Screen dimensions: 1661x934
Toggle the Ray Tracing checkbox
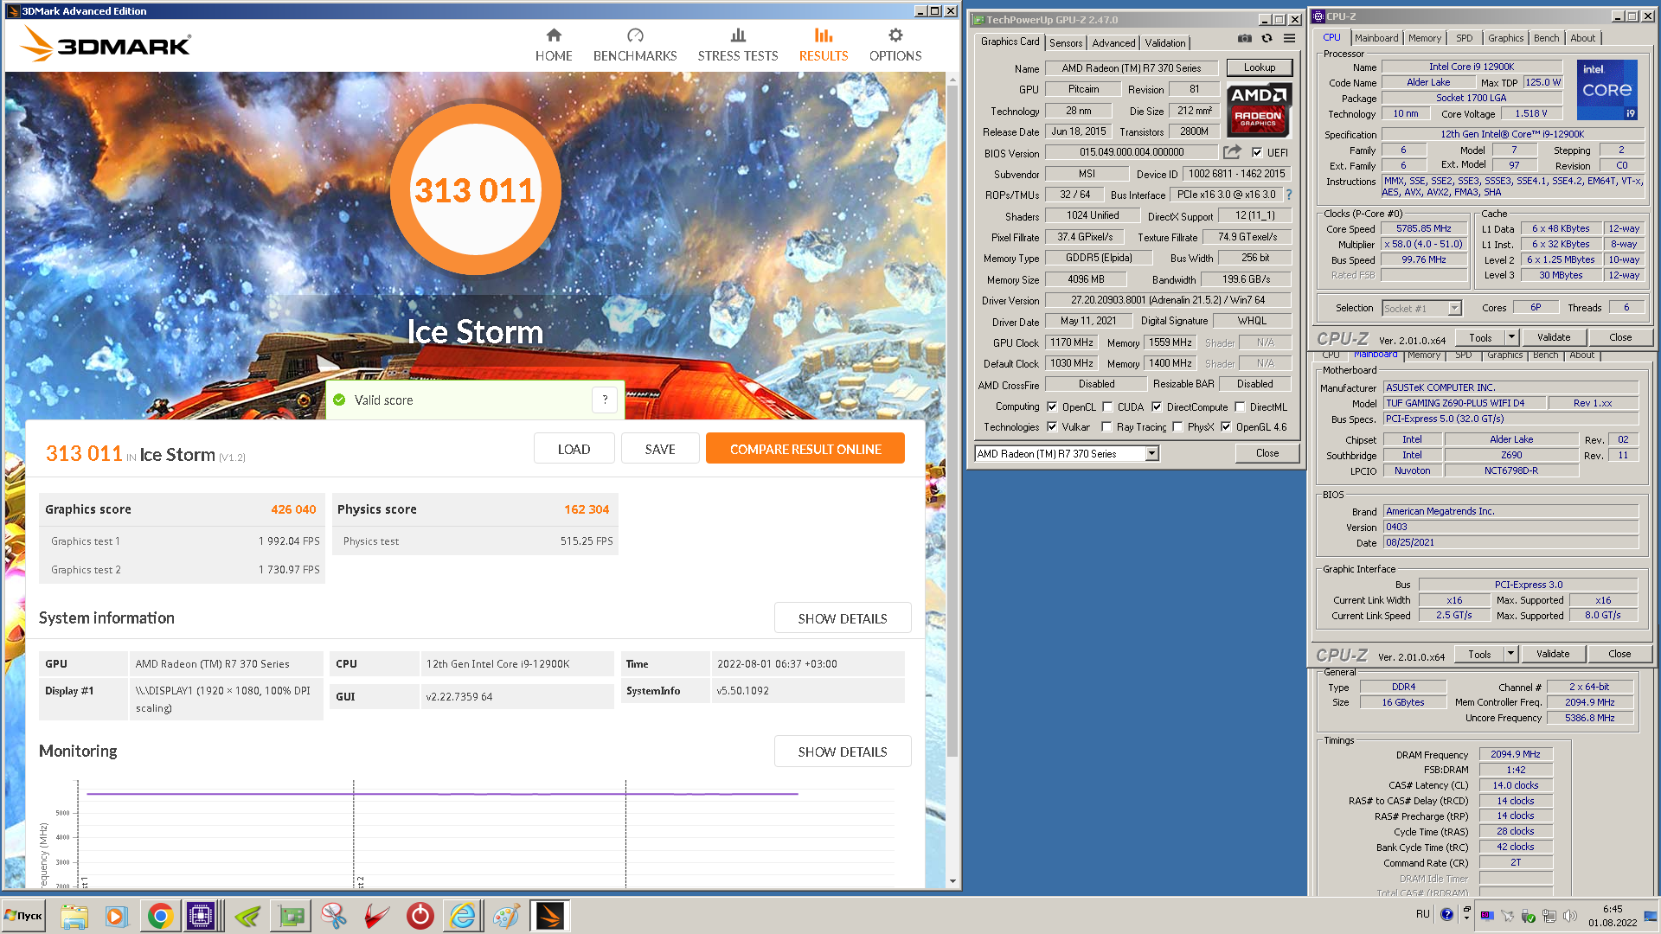pyautogui.click(x=1106, y=427)
